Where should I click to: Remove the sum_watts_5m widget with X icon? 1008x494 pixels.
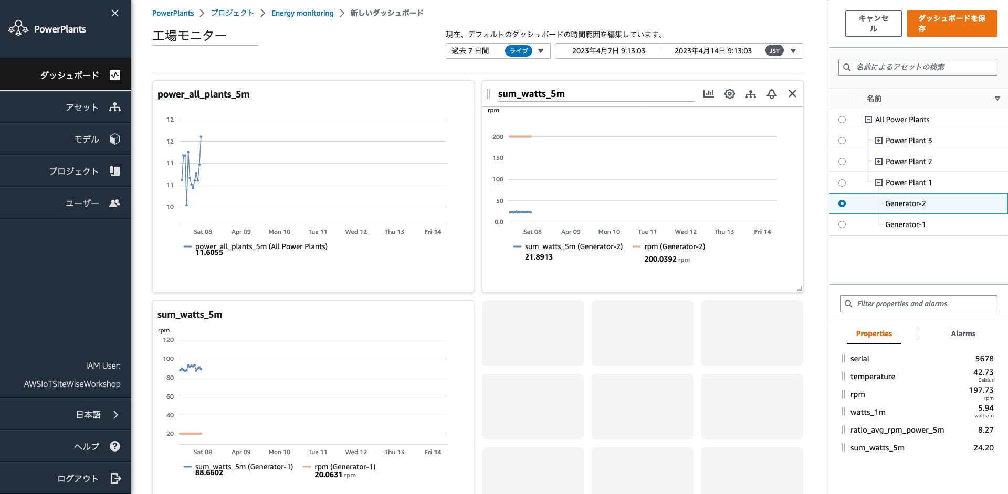(x=792, y=93)
